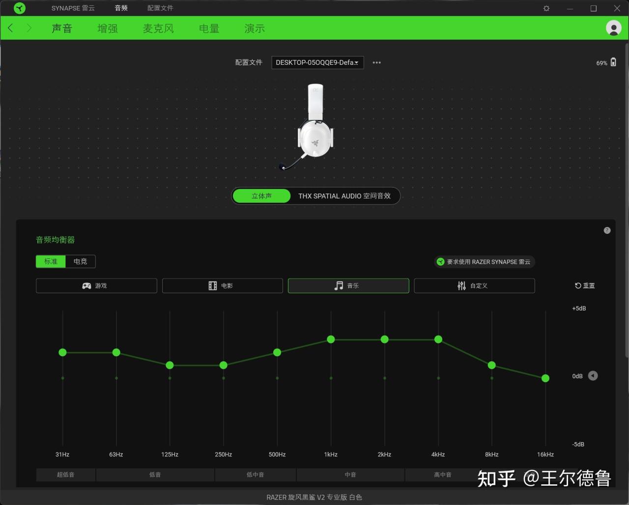Expand the DESKTOP-05OQQE9 profile dropdown
The image size is (629, 505).
(317, 62)
